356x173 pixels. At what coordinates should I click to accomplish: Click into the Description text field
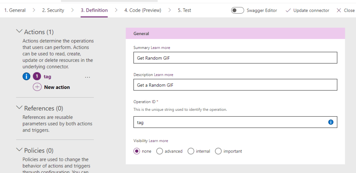click(235, 85)
